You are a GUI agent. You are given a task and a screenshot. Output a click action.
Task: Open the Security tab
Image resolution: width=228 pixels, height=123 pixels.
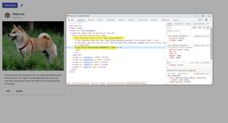pyautogui.click(x=154, y=20)
